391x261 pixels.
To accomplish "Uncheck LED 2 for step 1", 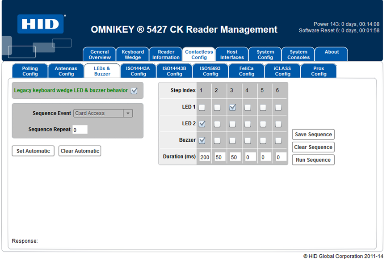I will point(202,124).
